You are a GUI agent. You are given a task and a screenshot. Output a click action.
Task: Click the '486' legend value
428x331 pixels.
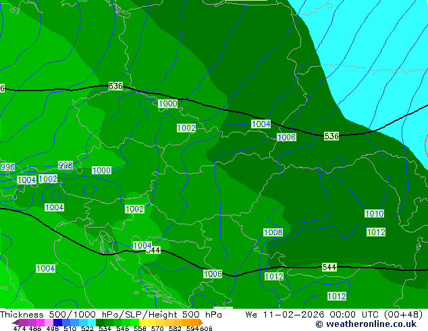tap(35, 328)
